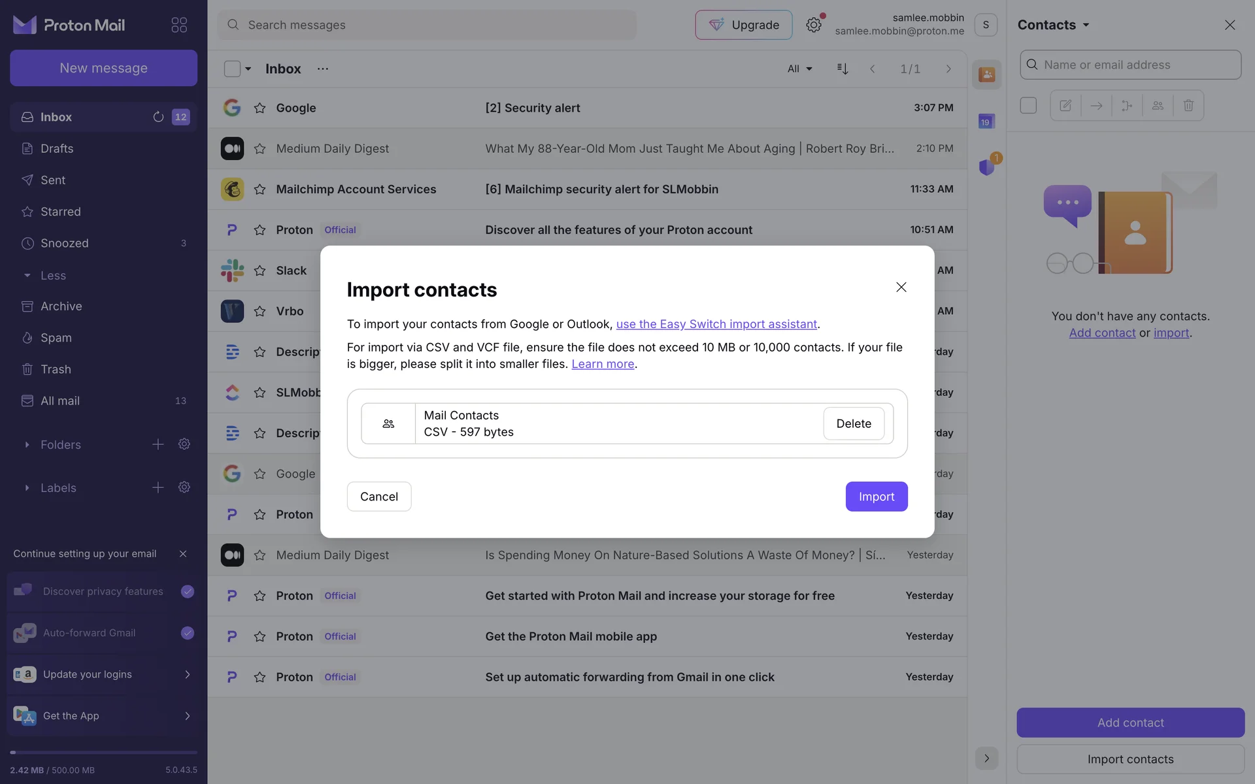The width and height of the screenshot is (1255, 784).
Task: Open the All filter dropdown
Action: (799, 69)
